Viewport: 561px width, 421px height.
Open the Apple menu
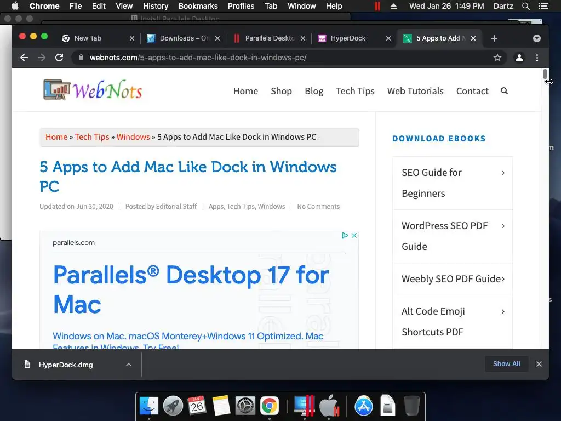[x=15, y=6]
